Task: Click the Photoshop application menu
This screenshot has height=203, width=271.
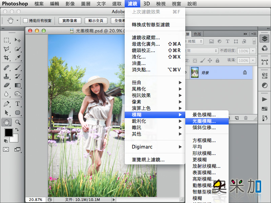Action: click(x=15, y=4)
